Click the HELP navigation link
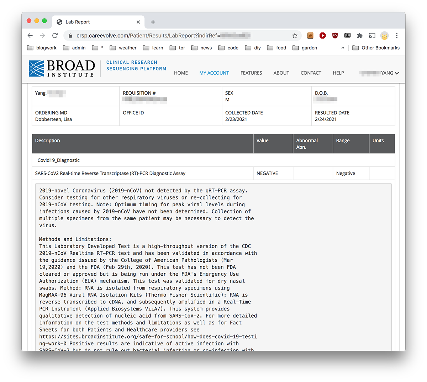 click(x=338, y=73)
